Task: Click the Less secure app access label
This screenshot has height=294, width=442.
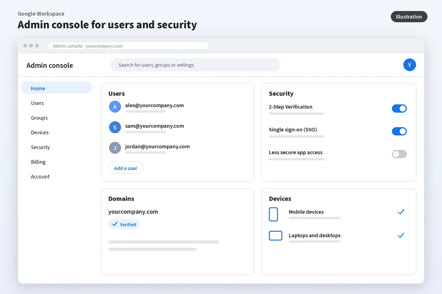Action: pos(296,152)
